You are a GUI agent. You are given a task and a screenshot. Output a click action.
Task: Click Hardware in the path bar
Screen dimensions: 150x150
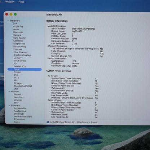tap(83, 122)
